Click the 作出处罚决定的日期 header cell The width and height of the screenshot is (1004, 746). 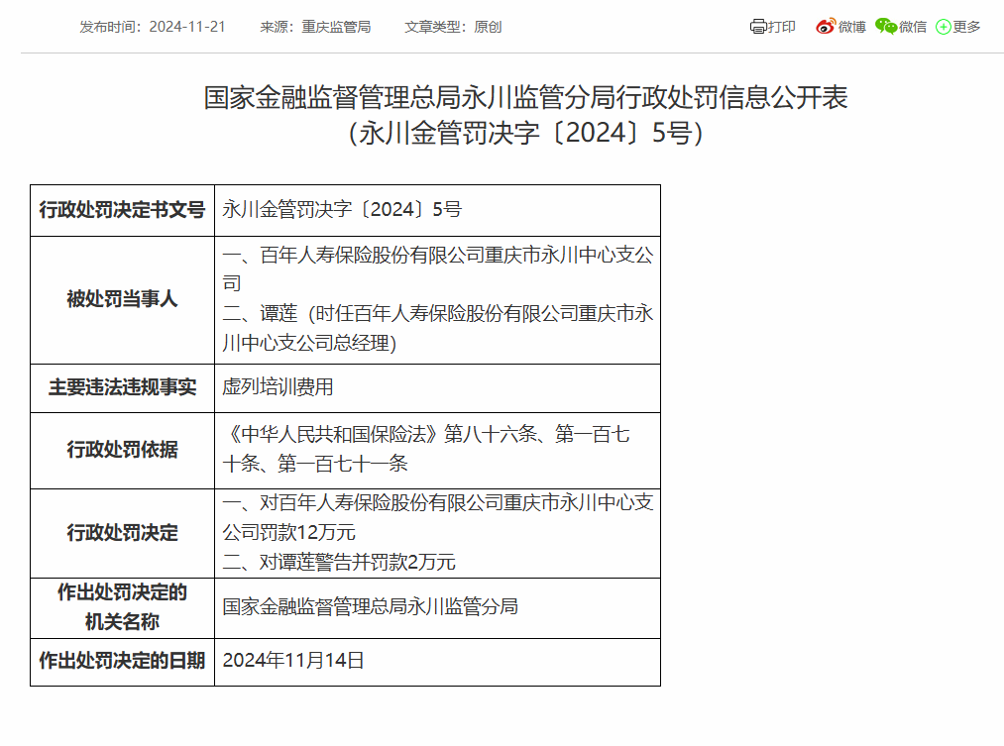click(x=122, y=662)
